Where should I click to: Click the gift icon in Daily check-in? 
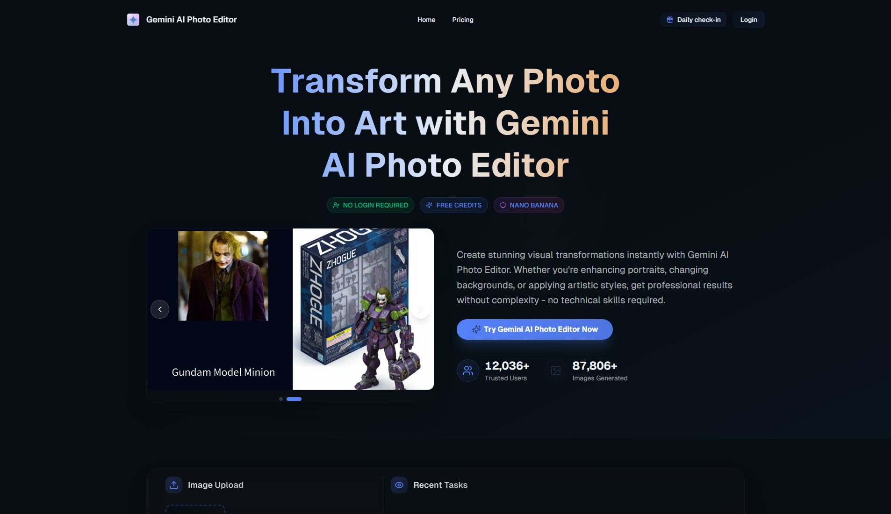click(670, 20)
